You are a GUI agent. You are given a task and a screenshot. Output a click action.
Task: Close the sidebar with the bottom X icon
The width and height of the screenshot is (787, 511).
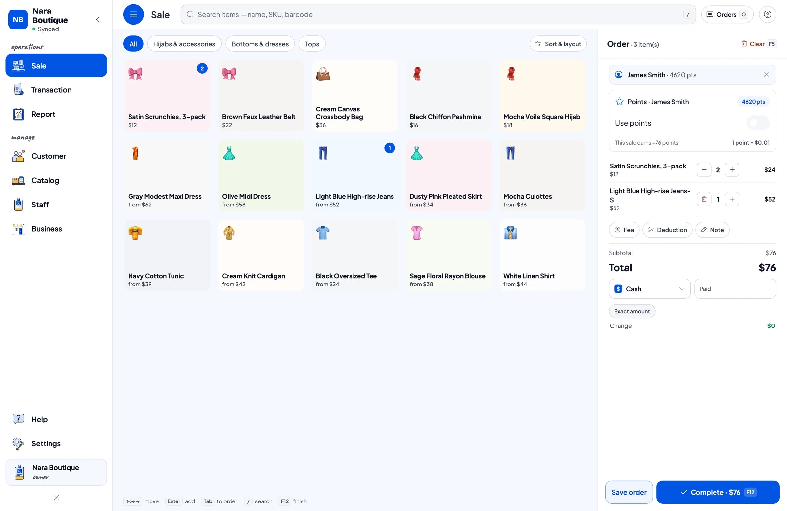(56, 498)
